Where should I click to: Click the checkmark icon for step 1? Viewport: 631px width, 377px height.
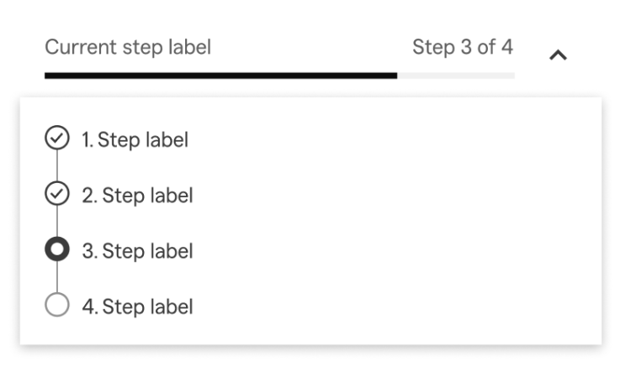pos(56,139)
